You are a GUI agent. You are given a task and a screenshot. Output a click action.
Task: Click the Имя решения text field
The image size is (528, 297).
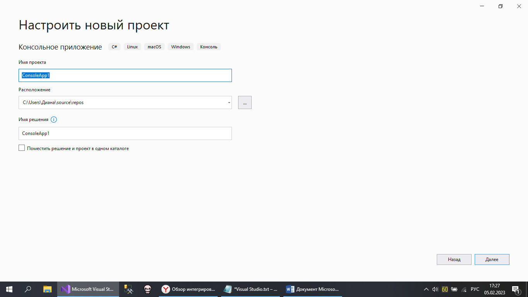pyautogui.click(x=125, y=133)
